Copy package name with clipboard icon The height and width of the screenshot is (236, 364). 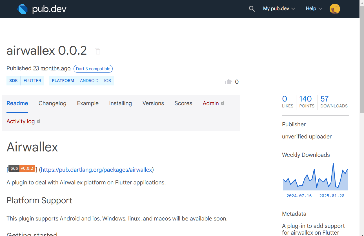coord(97,51)
